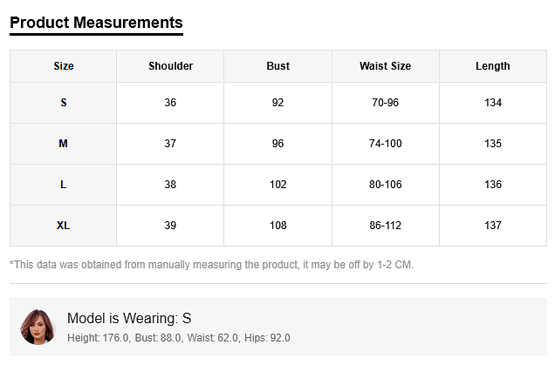Image resolution: width=555 pixels, height=365 pixels.
Task: Select the size S row label
Action: (64, 103)
